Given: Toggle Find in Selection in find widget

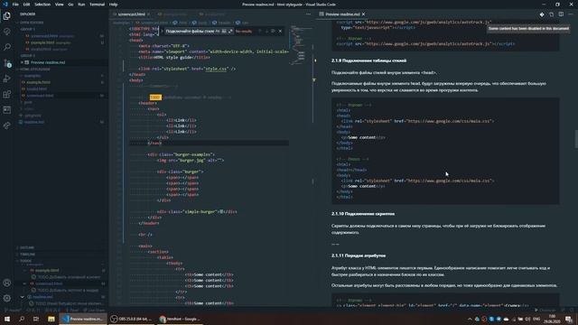Looking at the screenshot, I should 273,32.
